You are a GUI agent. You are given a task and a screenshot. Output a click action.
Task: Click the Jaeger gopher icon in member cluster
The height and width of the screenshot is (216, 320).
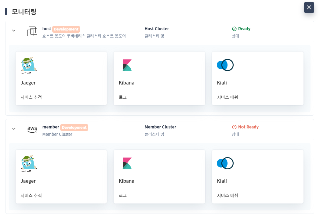click(x=29, y=164)
